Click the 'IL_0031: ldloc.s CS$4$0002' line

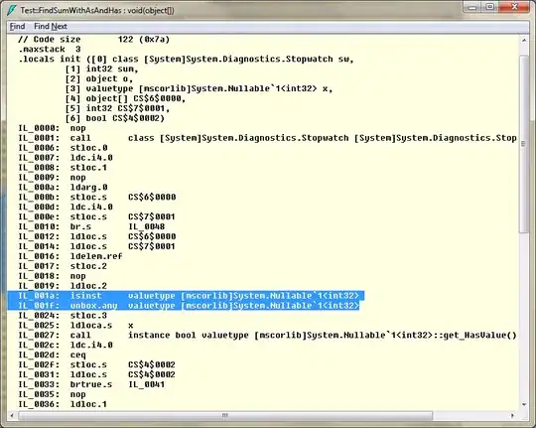[96, 374]
